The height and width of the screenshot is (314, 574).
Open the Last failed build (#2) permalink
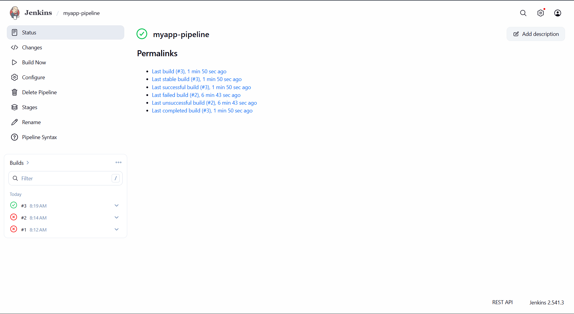pos(196,95)
